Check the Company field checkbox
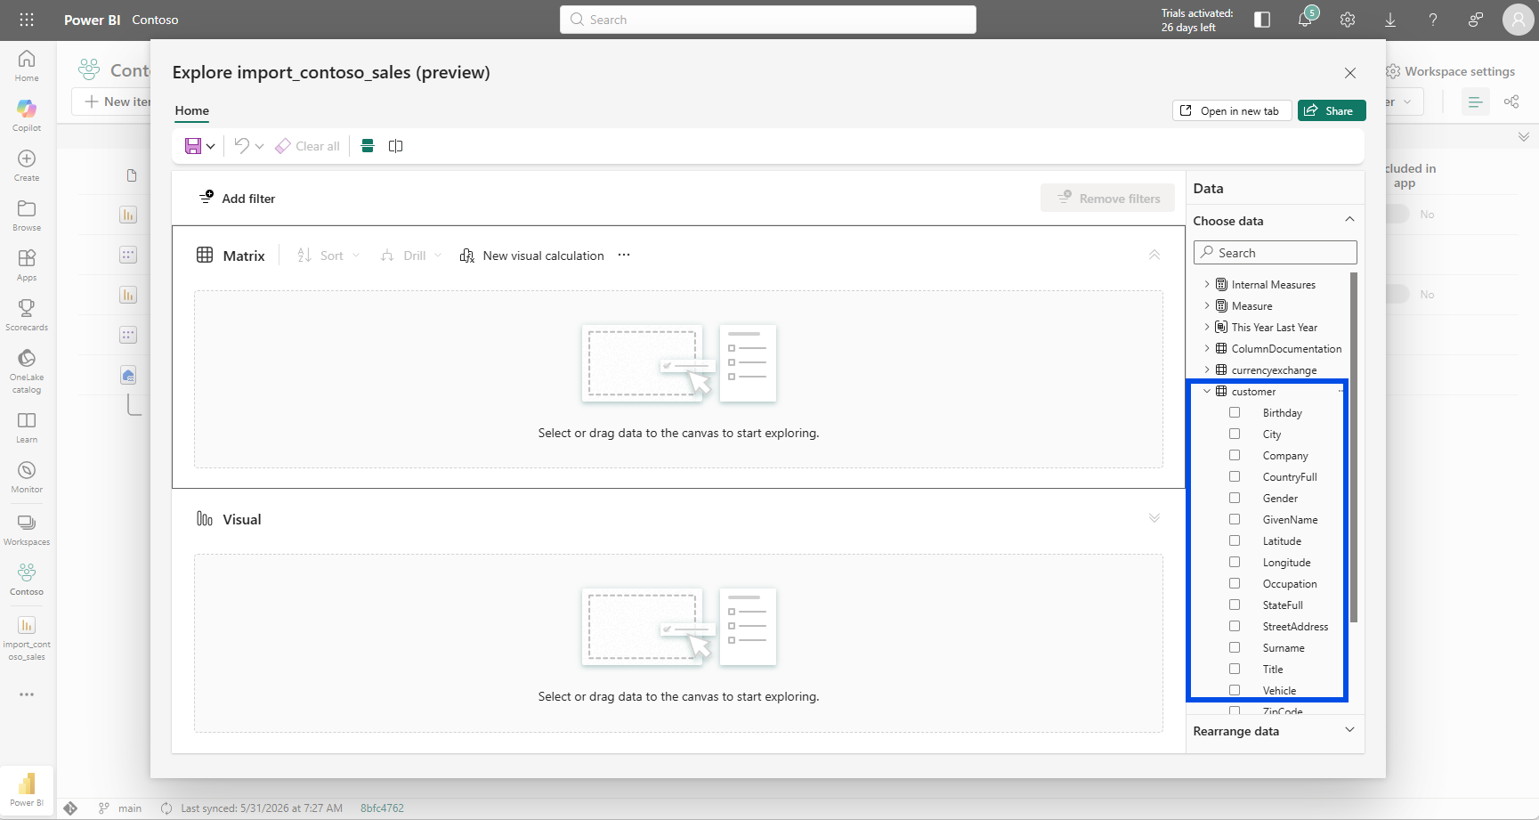This screenshot has width=1539, height=820. point(1235,455)
